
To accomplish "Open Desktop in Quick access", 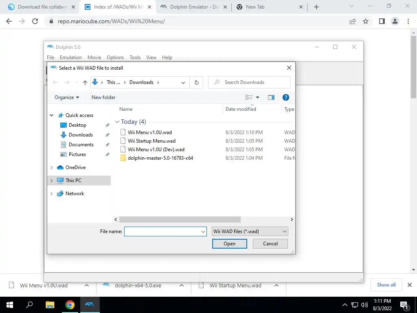I will (77, 125).
